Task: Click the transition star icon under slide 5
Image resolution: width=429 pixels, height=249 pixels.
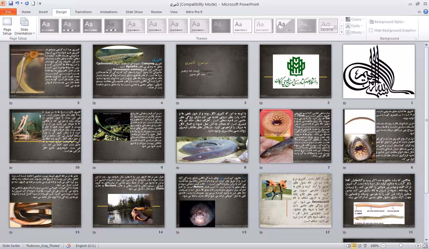Action: [x=11, y=103]
